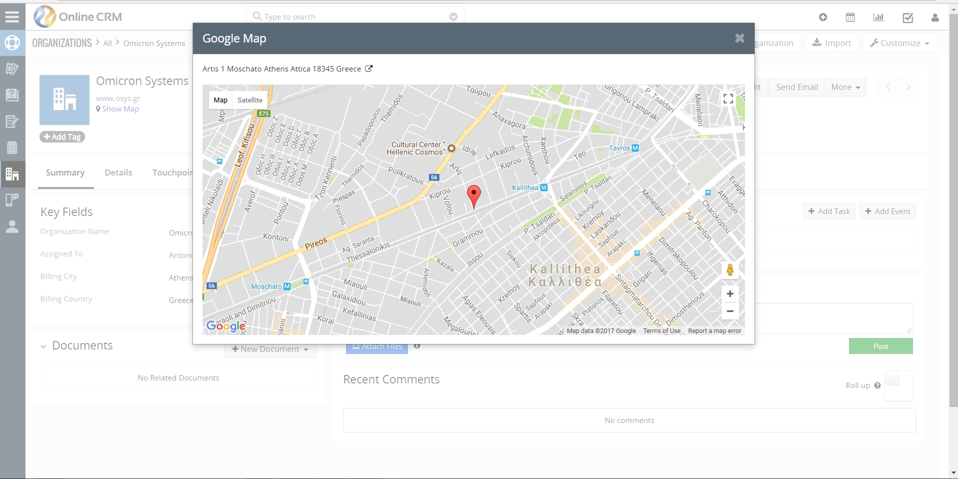Open address in external link icon
Viewport: 958px width, 479px height.
pos(368,68)
